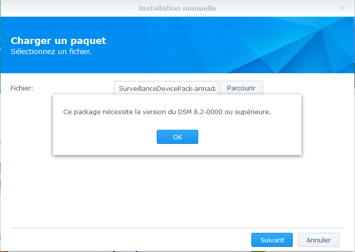Select the DSM 8.2-0000 warning message text
The image size is (355, 252).
pyautogui.click(x=167, y=112)
